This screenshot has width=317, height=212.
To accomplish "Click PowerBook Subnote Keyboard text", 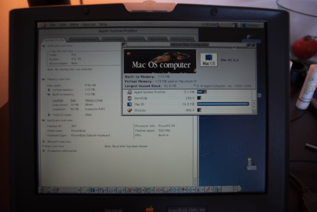I will (90, 135).
